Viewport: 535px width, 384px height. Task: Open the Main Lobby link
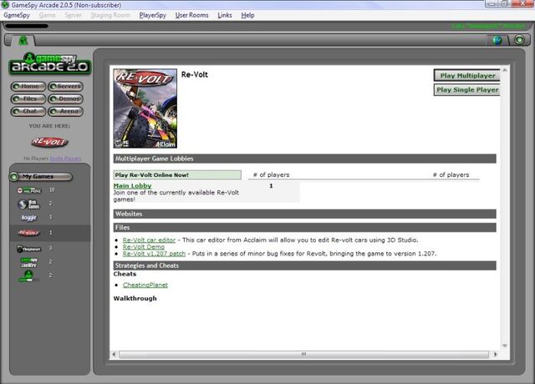click(x=132, y=185)
